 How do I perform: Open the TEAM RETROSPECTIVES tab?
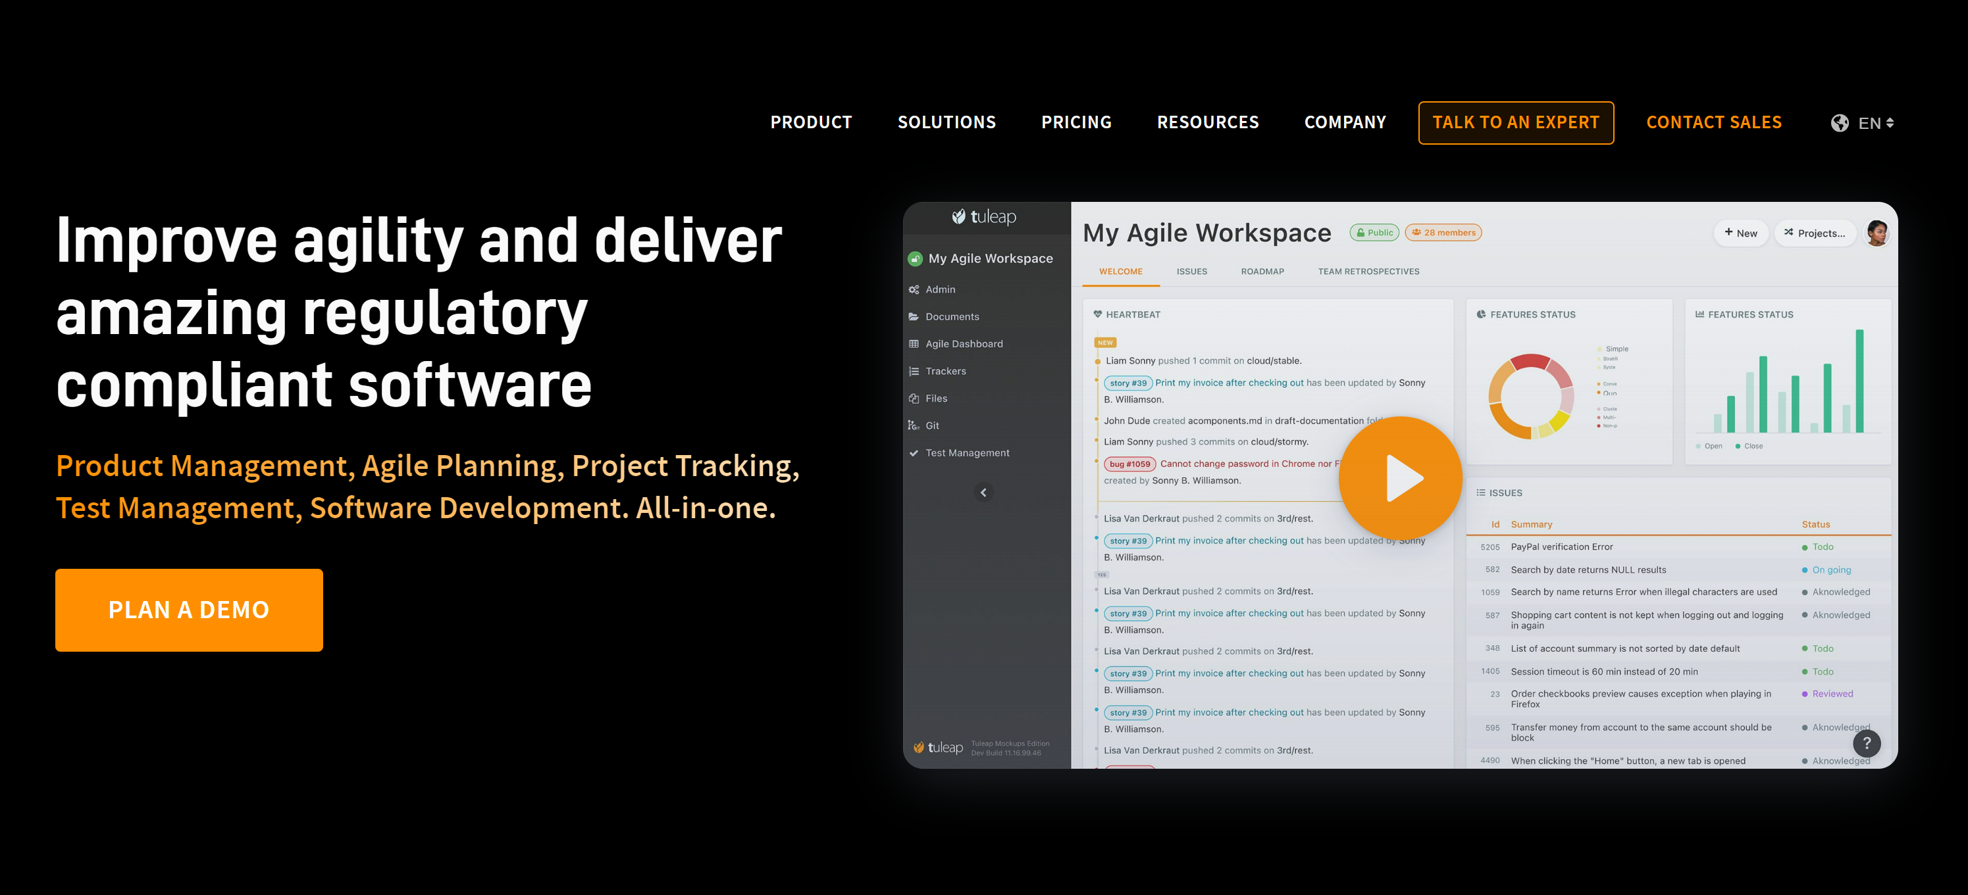tap(1368, 272)
